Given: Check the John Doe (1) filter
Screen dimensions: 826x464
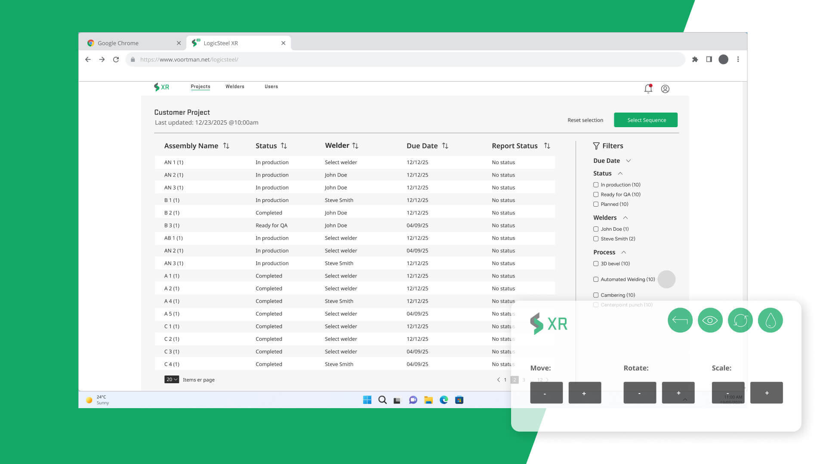Looking at the screenshot, I should pos(596,229).
